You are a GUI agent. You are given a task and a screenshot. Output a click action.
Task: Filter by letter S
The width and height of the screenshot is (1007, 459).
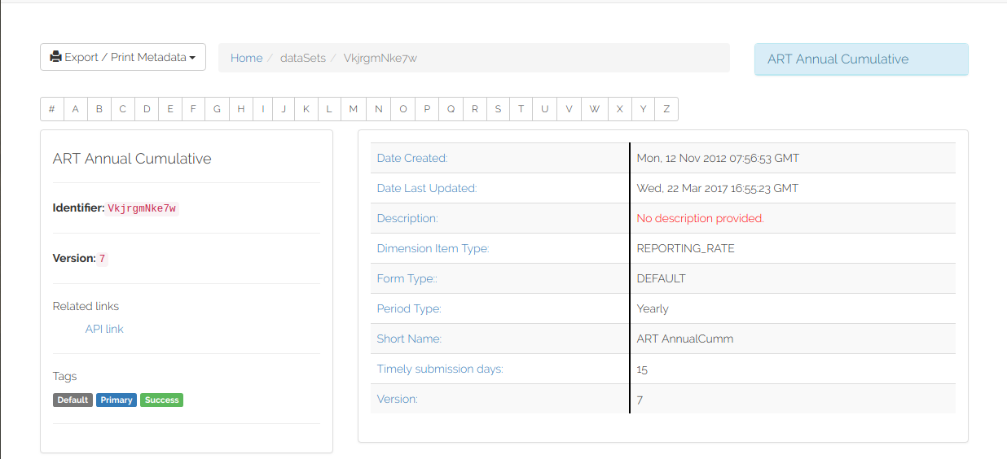[x=498, y=109]
